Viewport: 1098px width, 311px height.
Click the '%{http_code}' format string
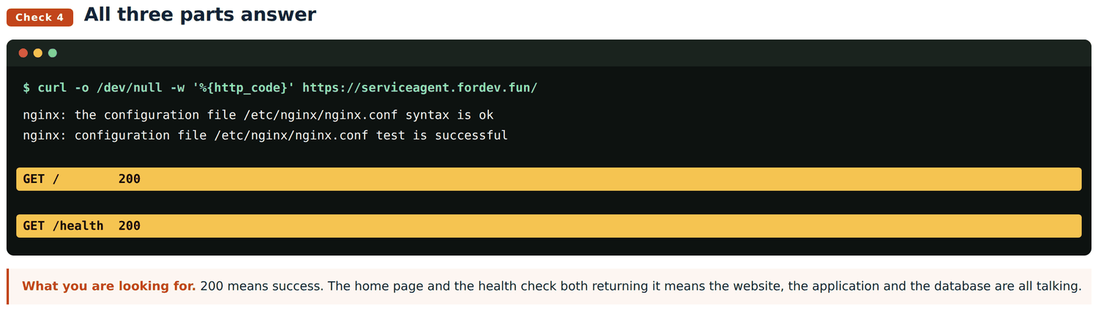click(243, 88)
